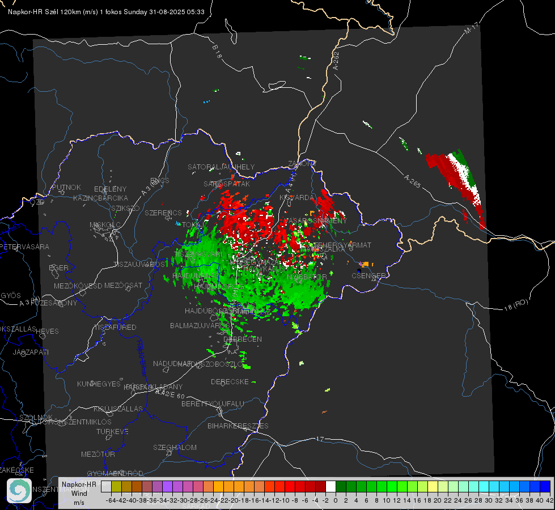Click the DEBRECEN city label
555x510 pixels.
coord(243,339)
